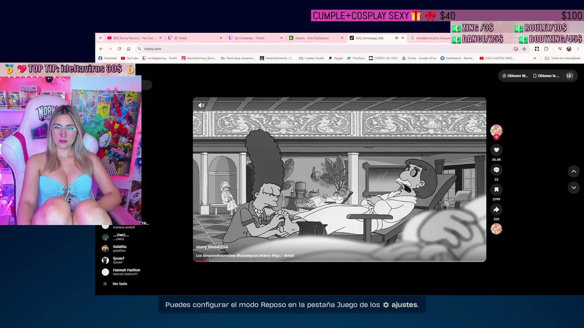Like the TikTok video with the heart icon

(x=496, y=150)
